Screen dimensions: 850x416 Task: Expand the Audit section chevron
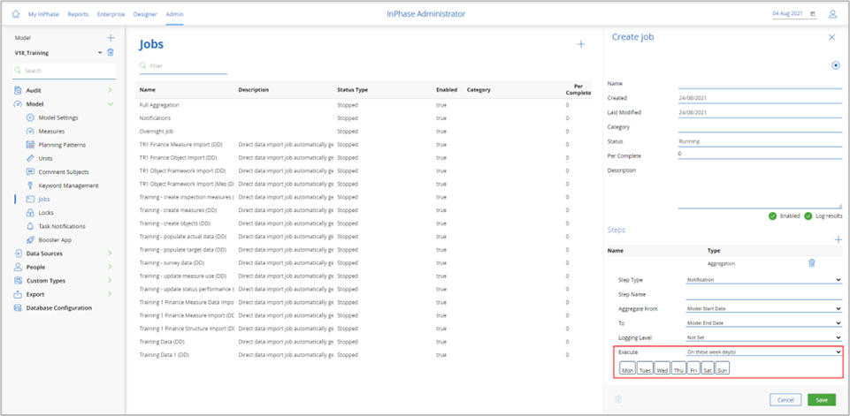(110, 90)
